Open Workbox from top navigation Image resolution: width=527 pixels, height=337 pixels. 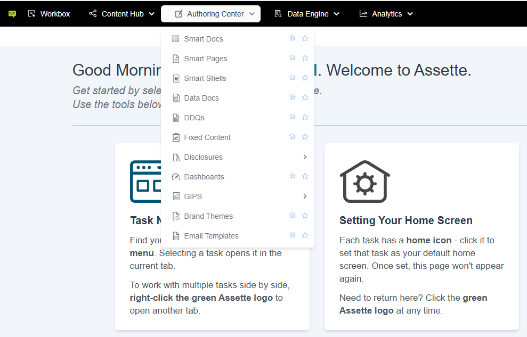tap(48, 14)
